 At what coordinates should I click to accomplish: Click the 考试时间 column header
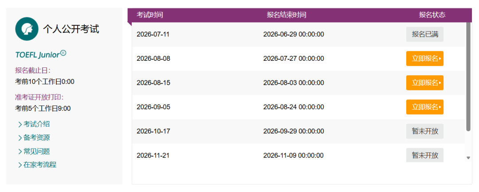(150, 15)
